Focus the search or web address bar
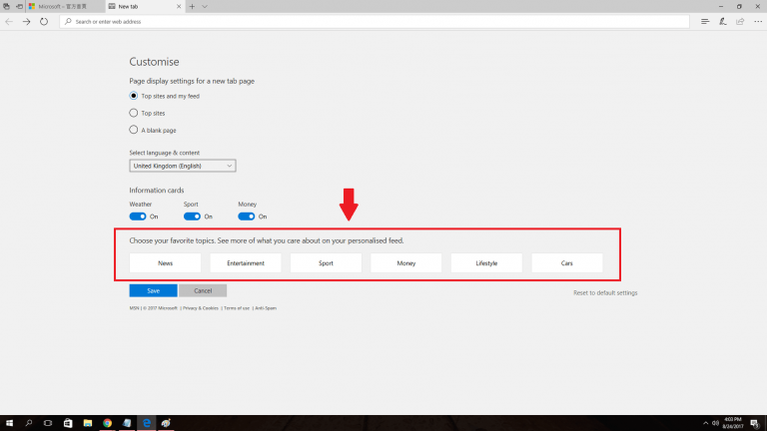767x431 pixels. (x=375, y=22)
